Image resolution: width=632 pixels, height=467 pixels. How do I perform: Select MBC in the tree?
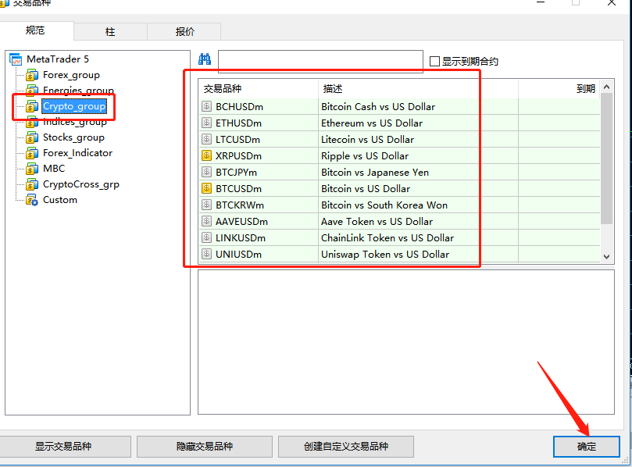[54, 169]
